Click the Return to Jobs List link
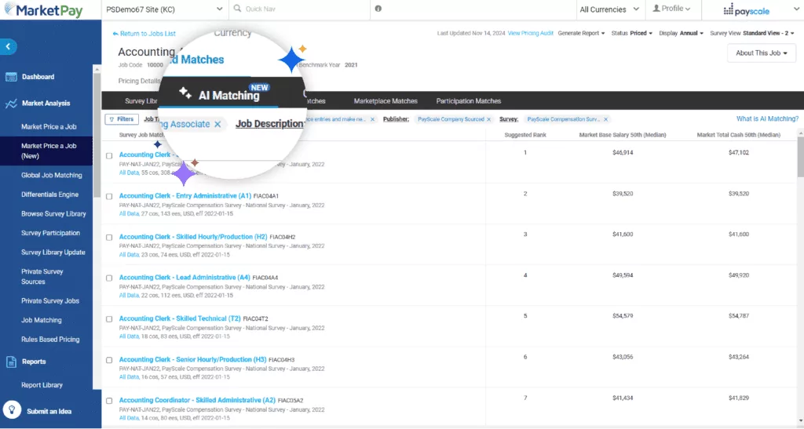 pyautogui.click(x=144, y=34)
